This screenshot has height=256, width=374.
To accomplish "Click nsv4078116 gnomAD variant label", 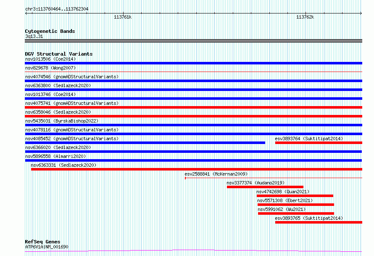I will point(72,130).
